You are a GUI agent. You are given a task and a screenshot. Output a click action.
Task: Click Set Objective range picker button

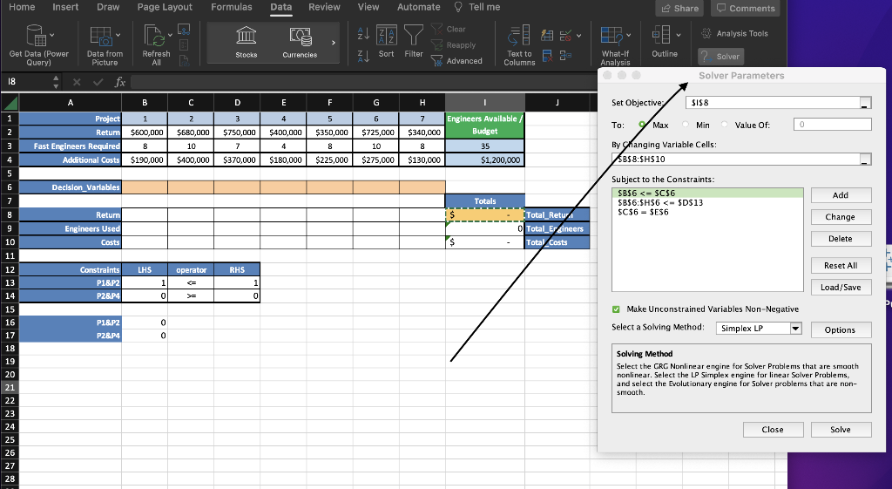coord(865,103)
